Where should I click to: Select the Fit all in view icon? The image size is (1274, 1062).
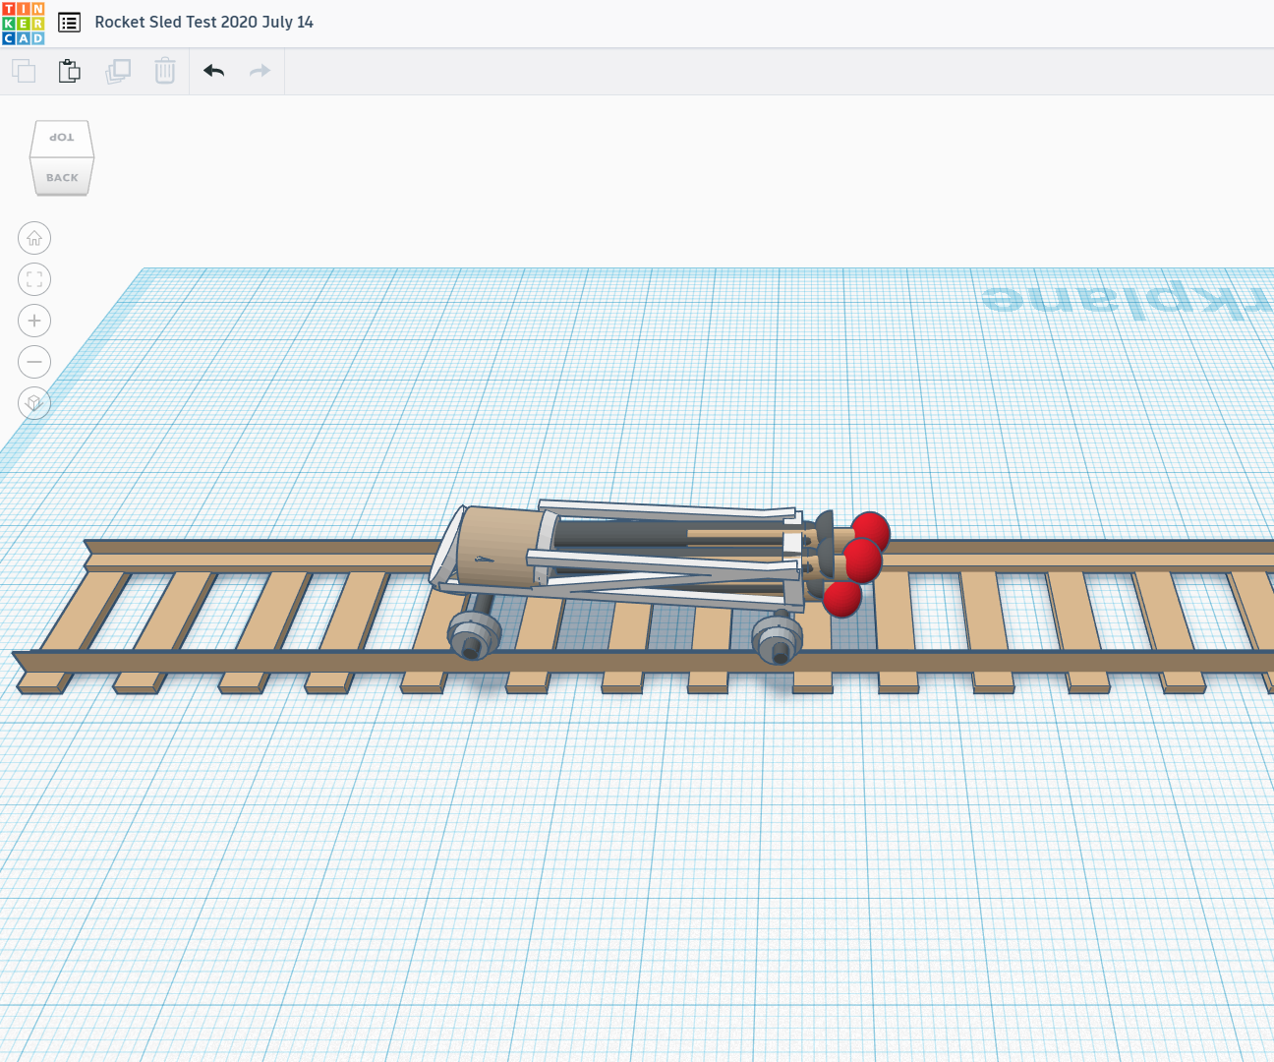pos(34,279)
